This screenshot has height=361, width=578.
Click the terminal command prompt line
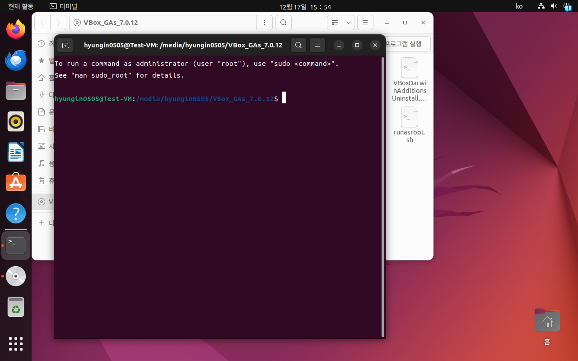pyautogui.click(x=171, y=98)
